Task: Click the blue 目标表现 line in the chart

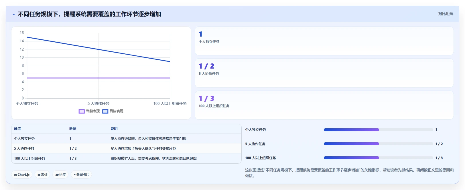Action: pyautogui.click(x=98, y=49)
